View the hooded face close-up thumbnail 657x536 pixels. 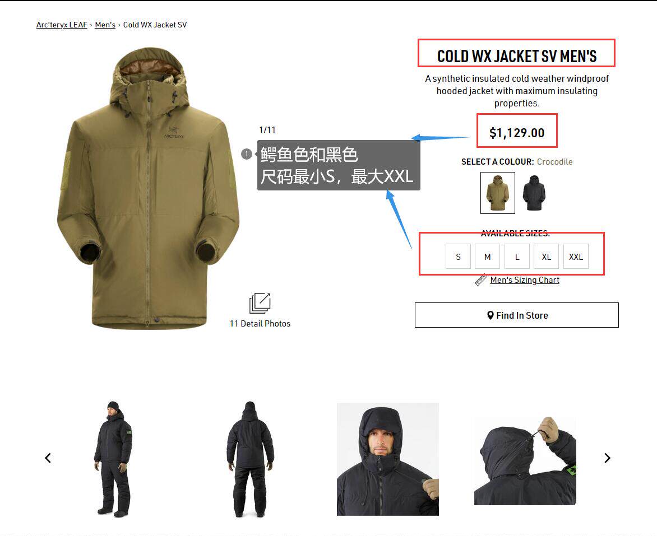387,459
